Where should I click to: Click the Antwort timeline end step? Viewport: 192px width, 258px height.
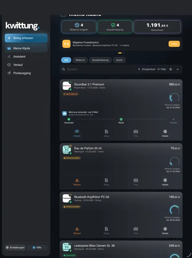click(x=173, y=121)
